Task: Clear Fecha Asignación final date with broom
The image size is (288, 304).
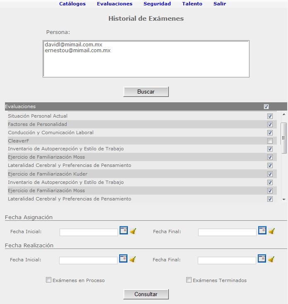Action: [x=272, y=231]
